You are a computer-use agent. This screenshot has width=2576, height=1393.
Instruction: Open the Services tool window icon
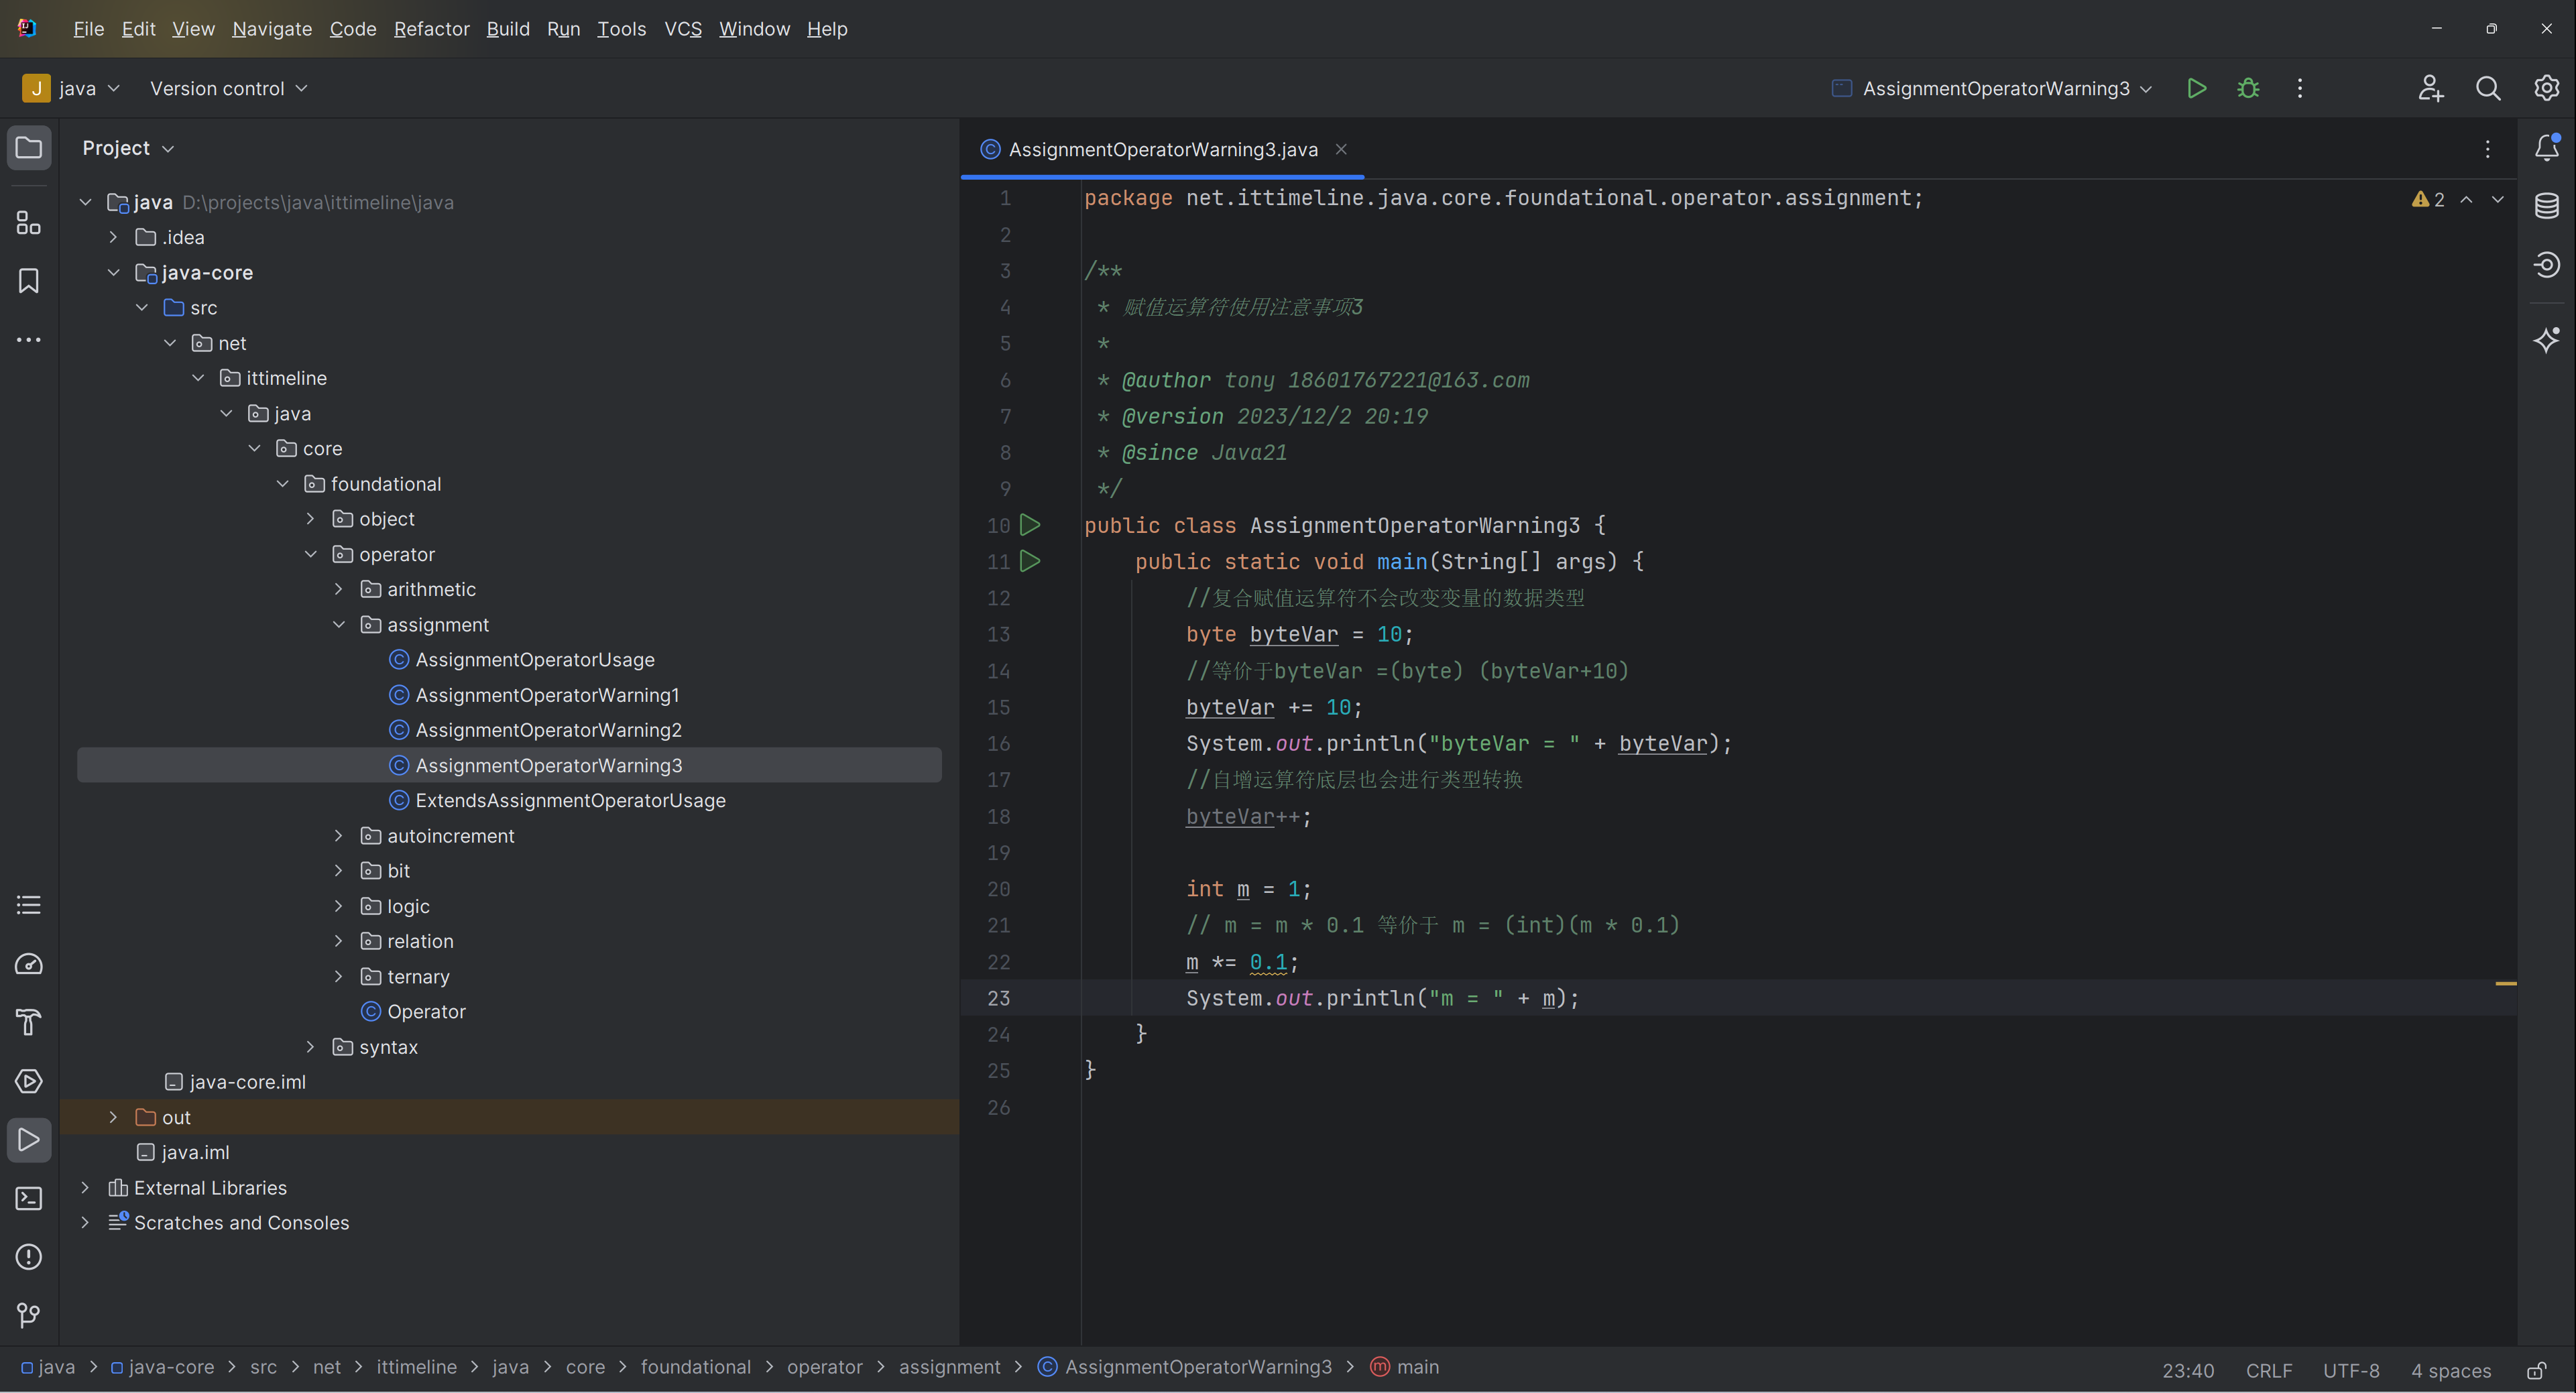click(29, 1081)
